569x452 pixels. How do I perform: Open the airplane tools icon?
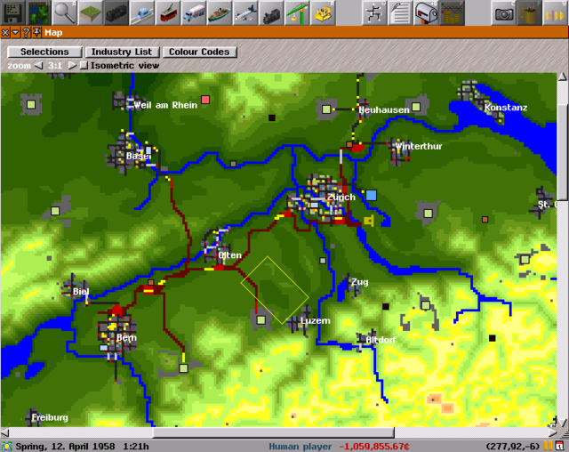point(245,12)
